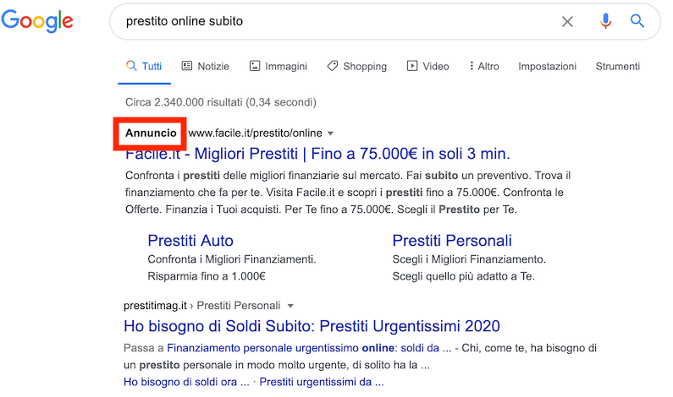Open the Strumenti tools menu

tap(617, 66)
